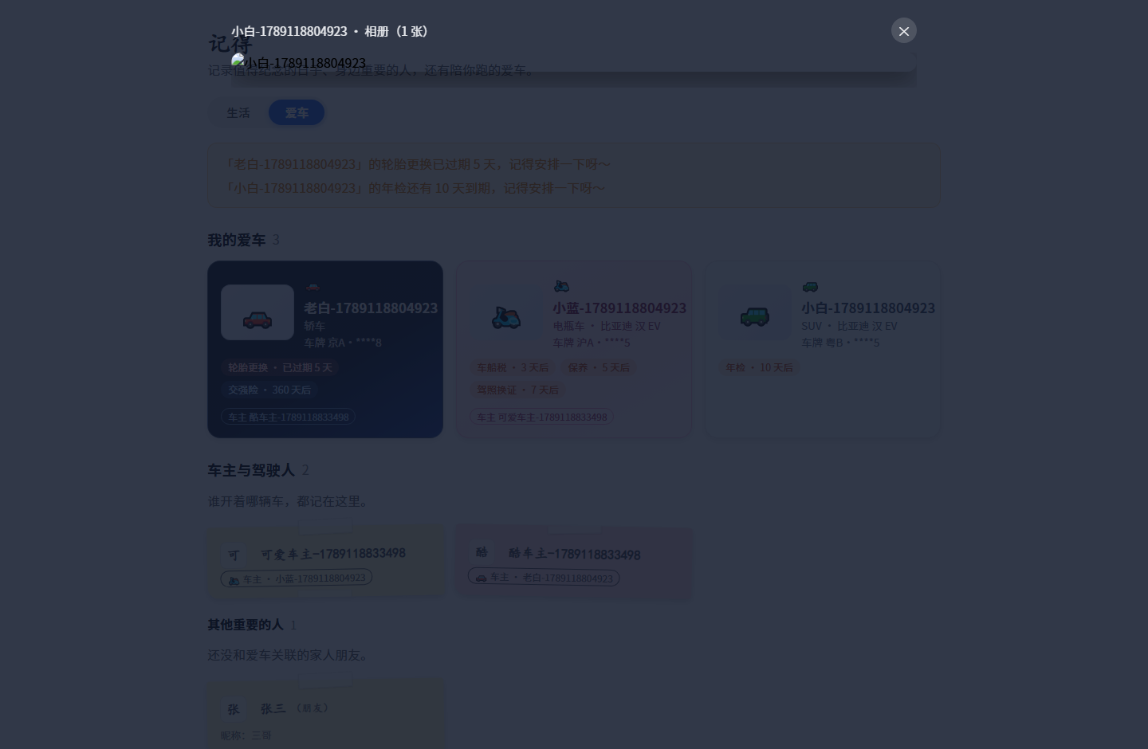This screenshot has height=749, width=1148.
Task: Click the 小白 annual inspection reminder line
Action: click(x=414, y=188)
